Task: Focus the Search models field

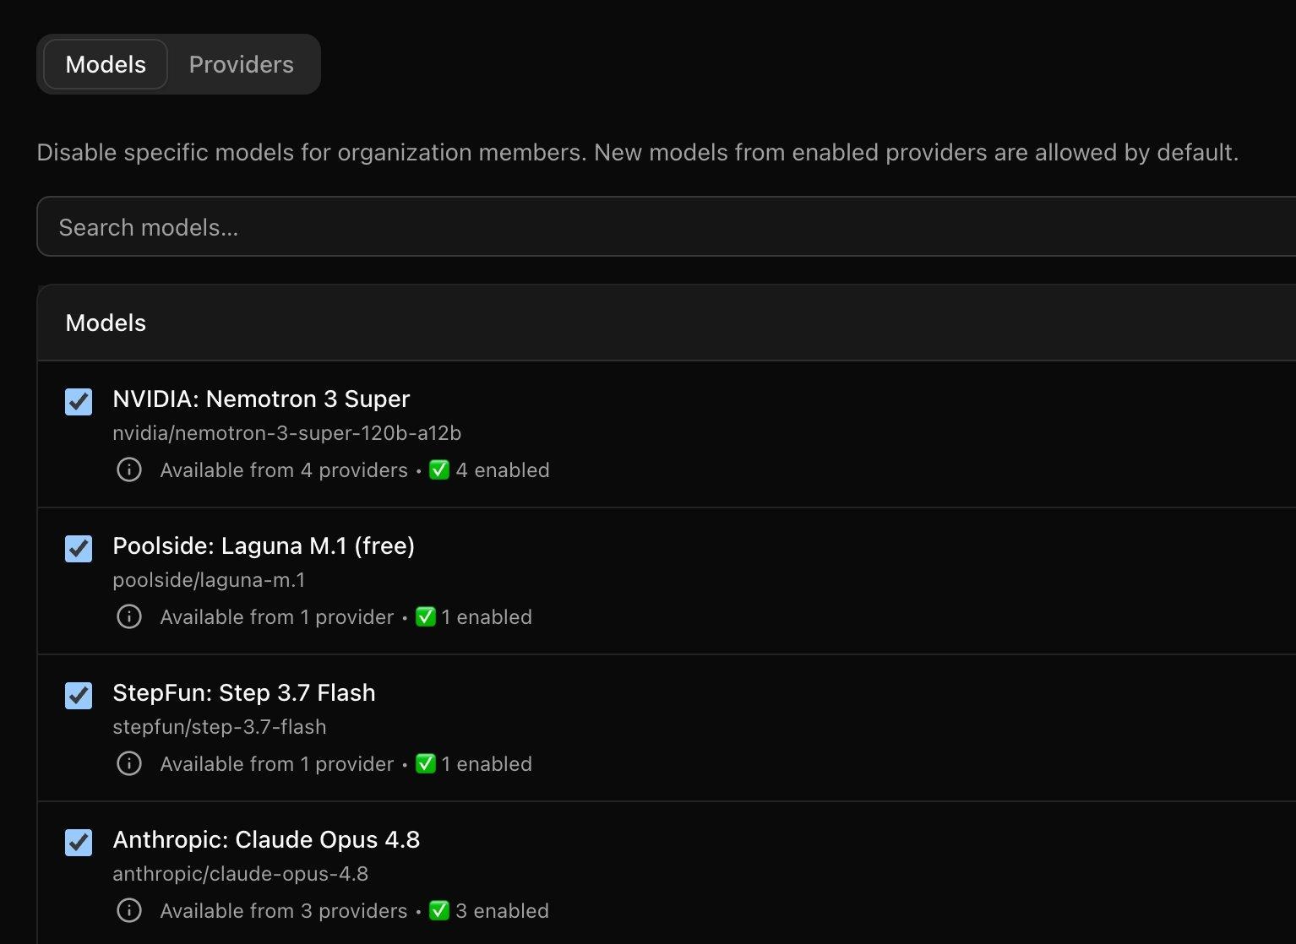Action: 667,226
